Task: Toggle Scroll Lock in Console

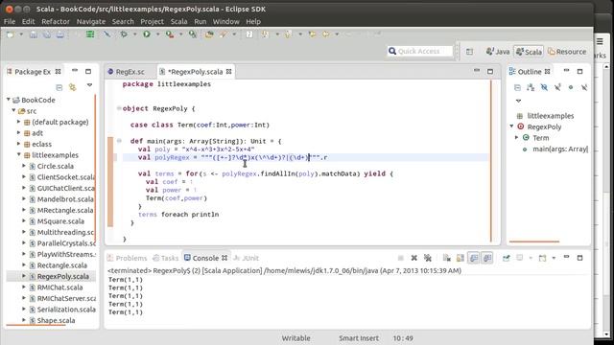Action: tap(460, 258)
